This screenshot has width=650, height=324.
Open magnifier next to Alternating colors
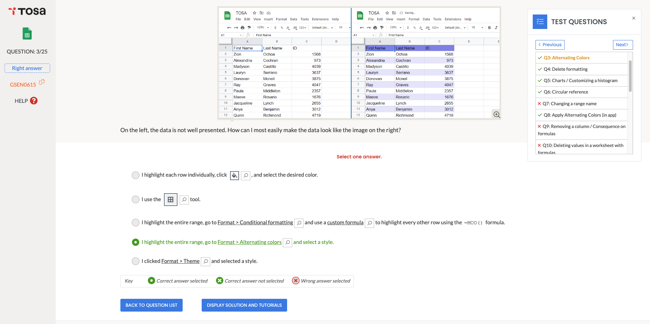287,243
